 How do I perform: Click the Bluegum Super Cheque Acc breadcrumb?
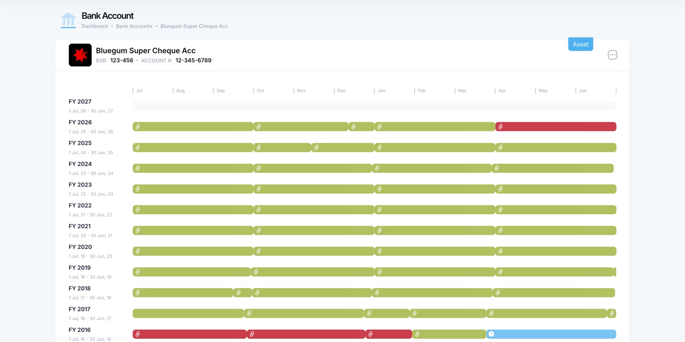pyautogui.click(x=195, y=26)
